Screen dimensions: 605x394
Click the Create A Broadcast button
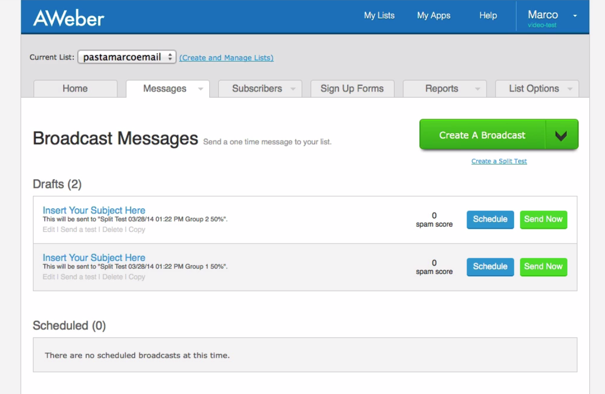[482, 135]
